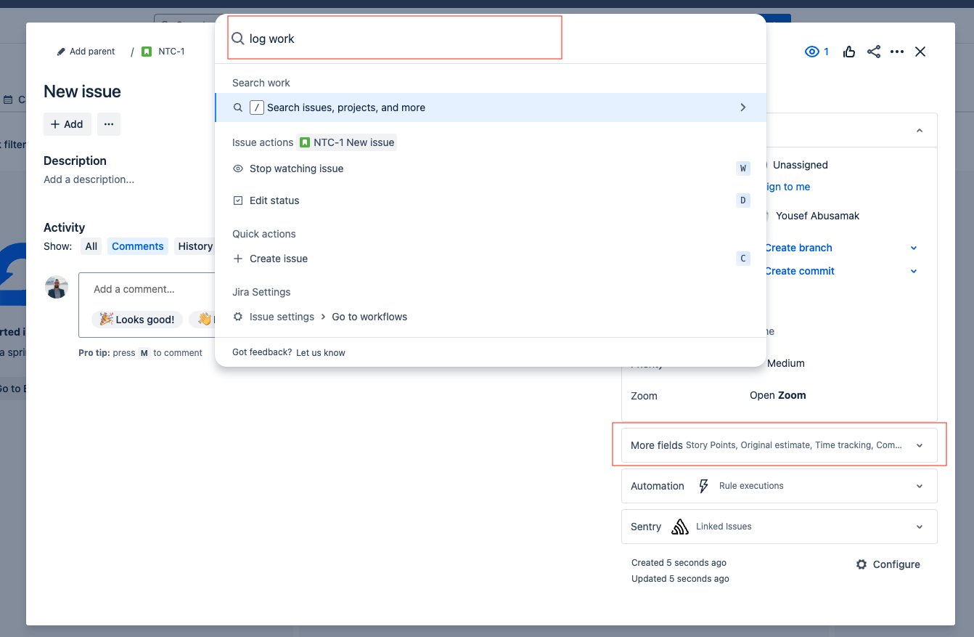Viewport: 974px width, 637px height.
Task: Expand the Create branch dropdown
Action: tap(913, 248)
